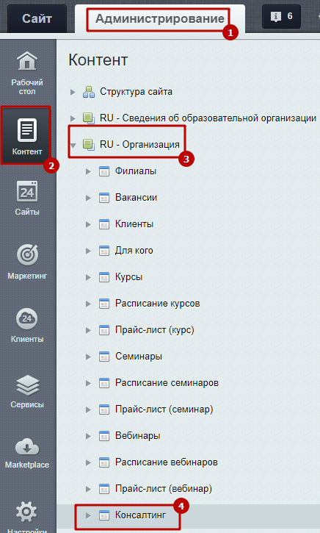Image resolution: width=320 pixels, height=533 pixels.
Task: Open the Рабочий стол home icon
Action: click(27, 60)
